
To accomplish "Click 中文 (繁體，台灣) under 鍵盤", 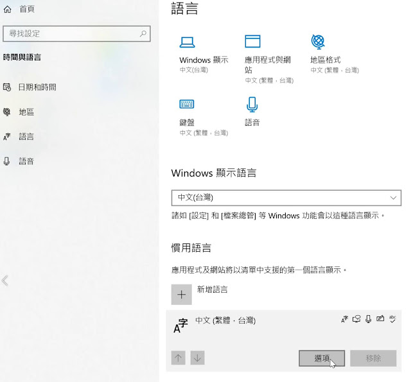I will point(204,133).
